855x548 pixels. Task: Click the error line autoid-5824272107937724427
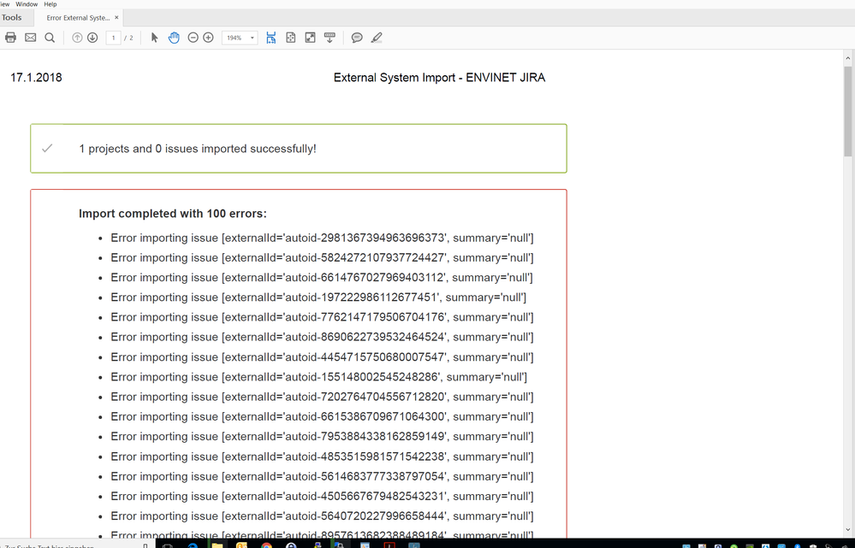click(x=322, y=257)
